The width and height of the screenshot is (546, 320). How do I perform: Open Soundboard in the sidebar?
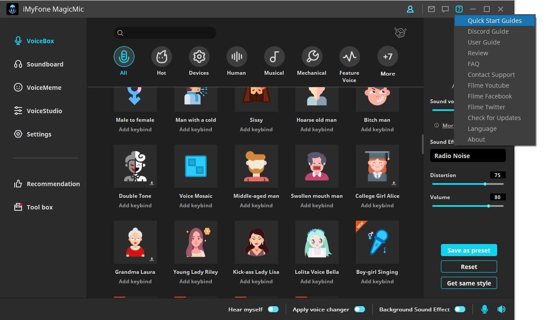point(39,64)
